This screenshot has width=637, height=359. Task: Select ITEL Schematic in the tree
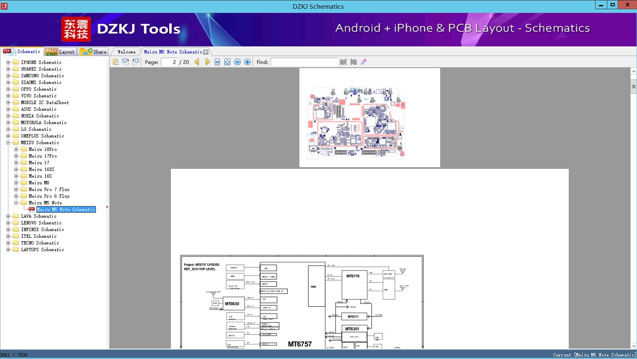[39, 236]
